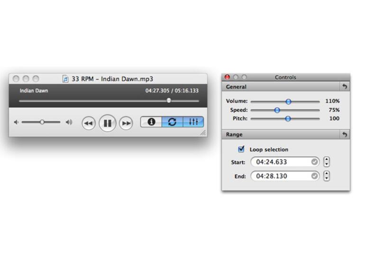Confirm End time with checkmark icon

coord(314,176)
